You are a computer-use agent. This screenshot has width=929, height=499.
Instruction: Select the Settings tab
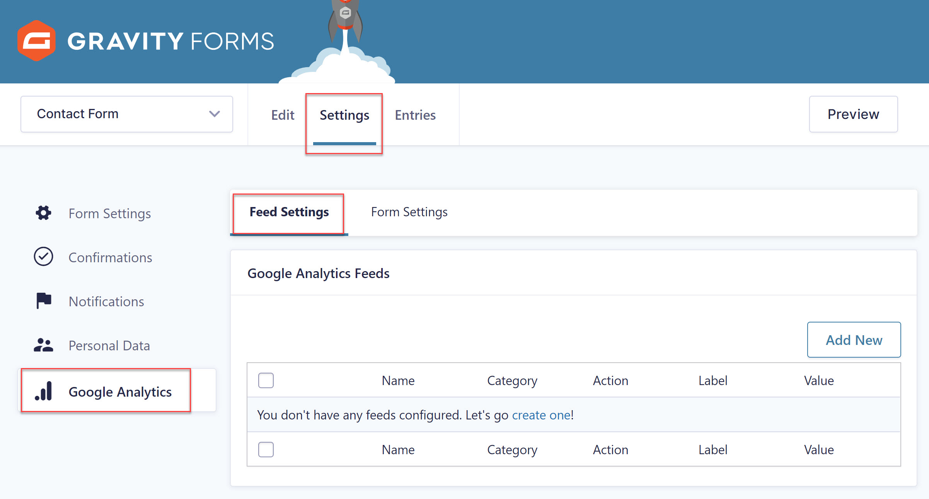pyautogui.click(x=344, y=115)
